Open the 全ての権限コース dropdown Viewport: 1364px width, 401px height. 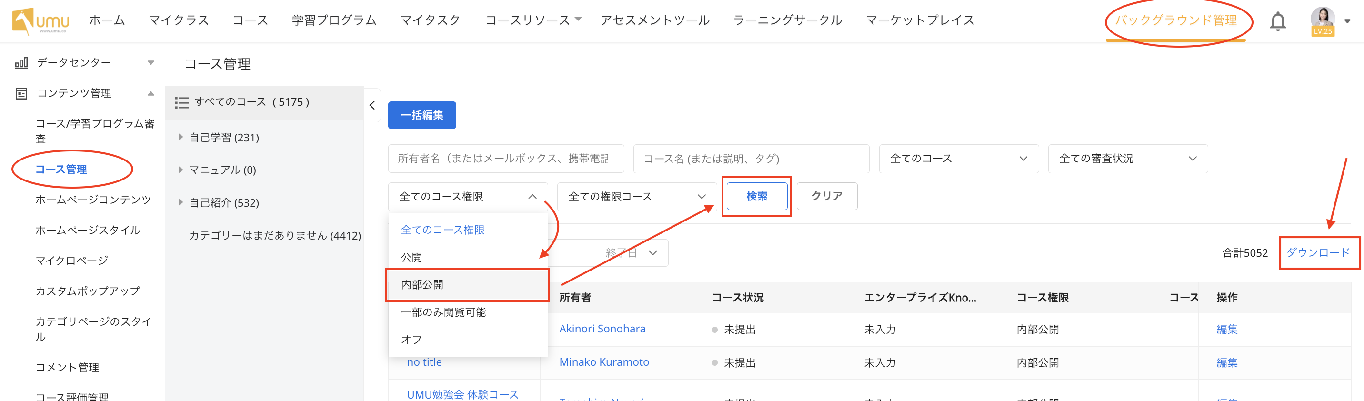636,197
